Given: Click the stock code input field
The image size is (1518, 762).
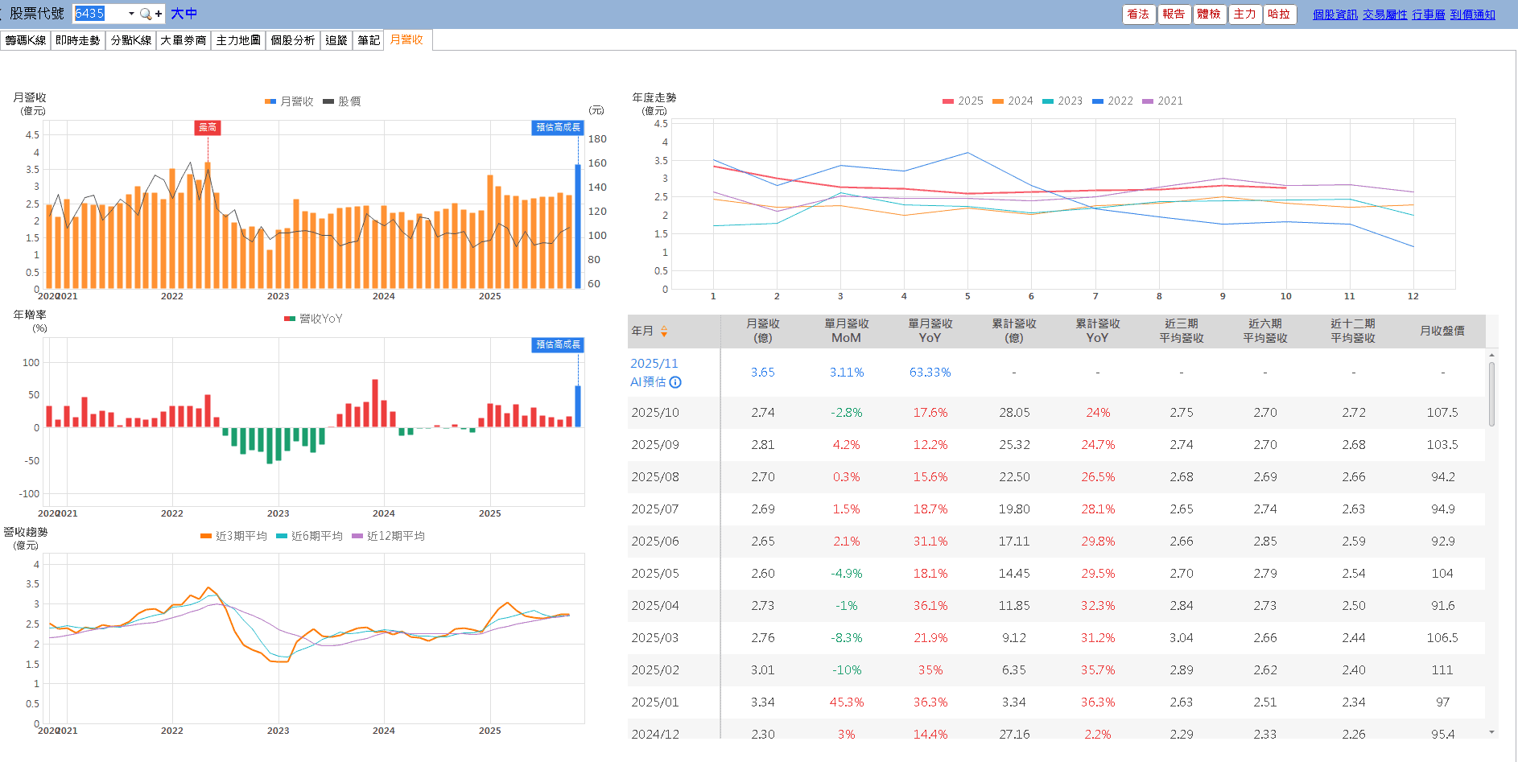Looking at the screenshot, I should pyautogui.click(x=100, y=14).
